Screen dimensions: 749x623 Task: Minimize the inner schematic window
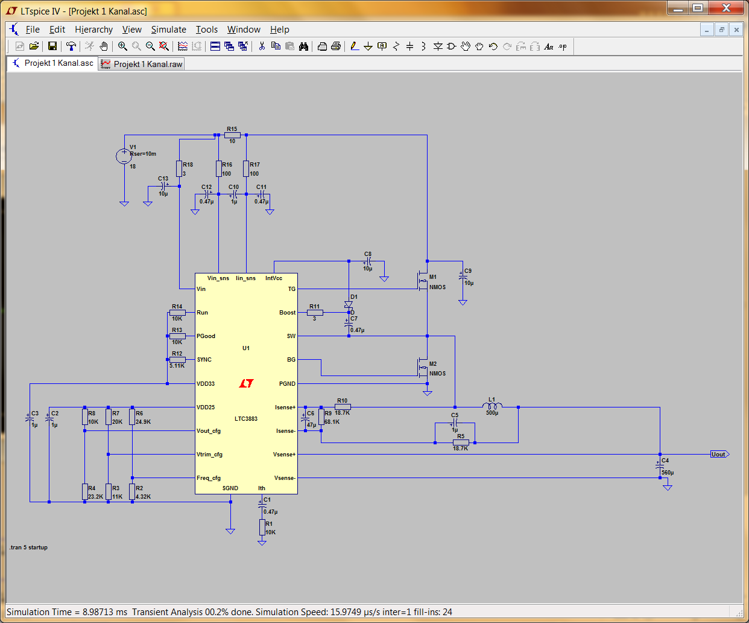[707, 30]
